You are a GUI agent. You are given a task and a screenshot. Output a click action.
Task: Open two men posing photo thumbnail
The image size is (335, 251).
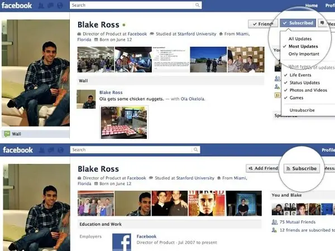pos(170,204)
